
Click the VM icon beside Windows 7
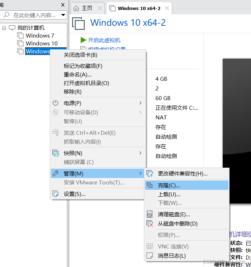20,35
